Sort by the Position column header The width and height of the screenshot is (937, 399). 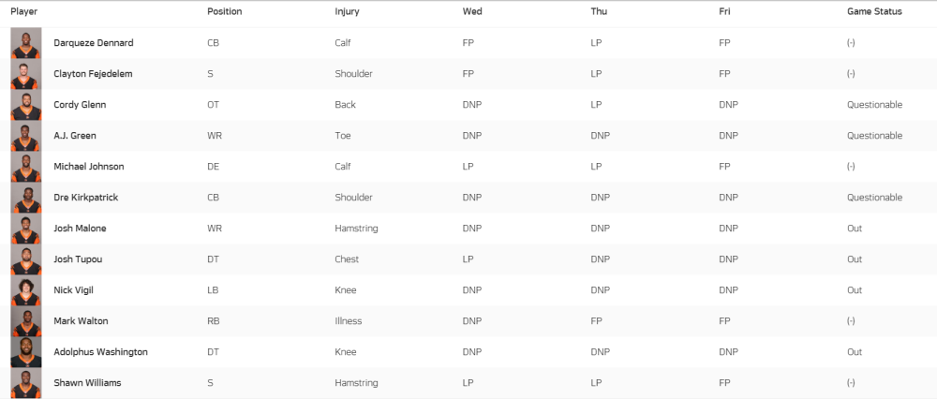click(225, 11)
